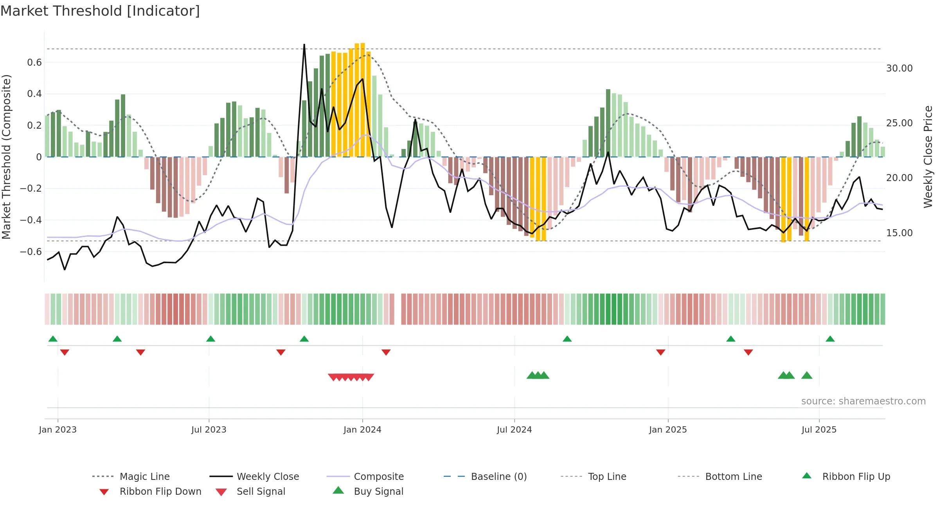
Task: Click the Market Threshold (Composite) axis title
Action: [6, 156]
